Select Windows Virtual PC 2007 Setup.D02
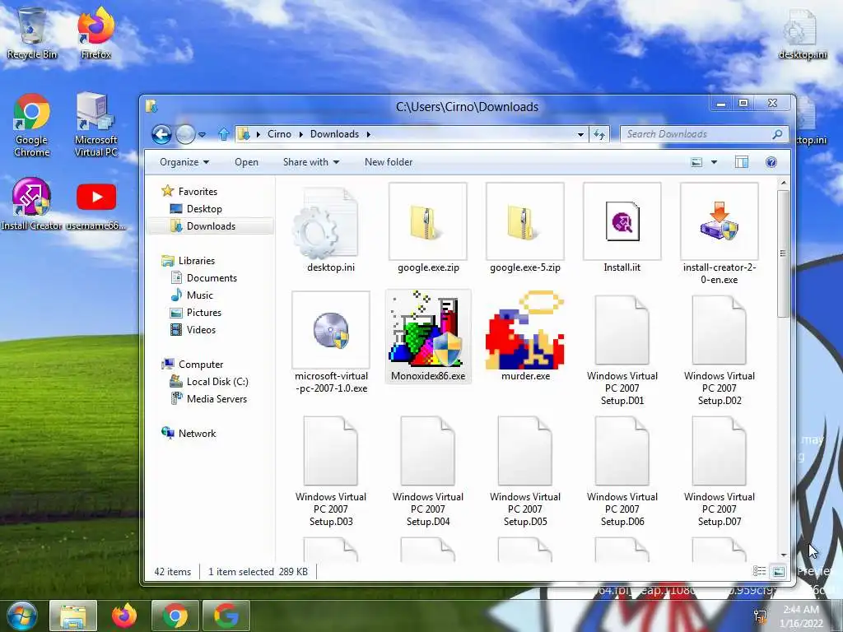Viewport: 843px width, 632px height. (x=720, y=351)
